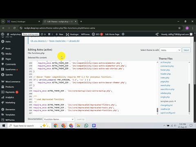Open Products in the sidebar

pyautogui.click(x=9, y=87)
